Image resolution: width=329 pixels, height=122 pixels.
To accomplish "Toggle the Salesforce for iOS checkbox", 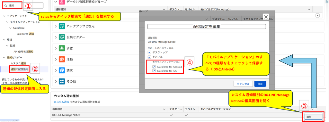I will pyautogui.click(x=154, y=71).
